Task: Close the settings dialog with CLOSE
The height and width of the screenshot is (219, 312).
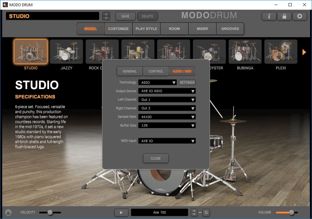Action: [156, 158]
